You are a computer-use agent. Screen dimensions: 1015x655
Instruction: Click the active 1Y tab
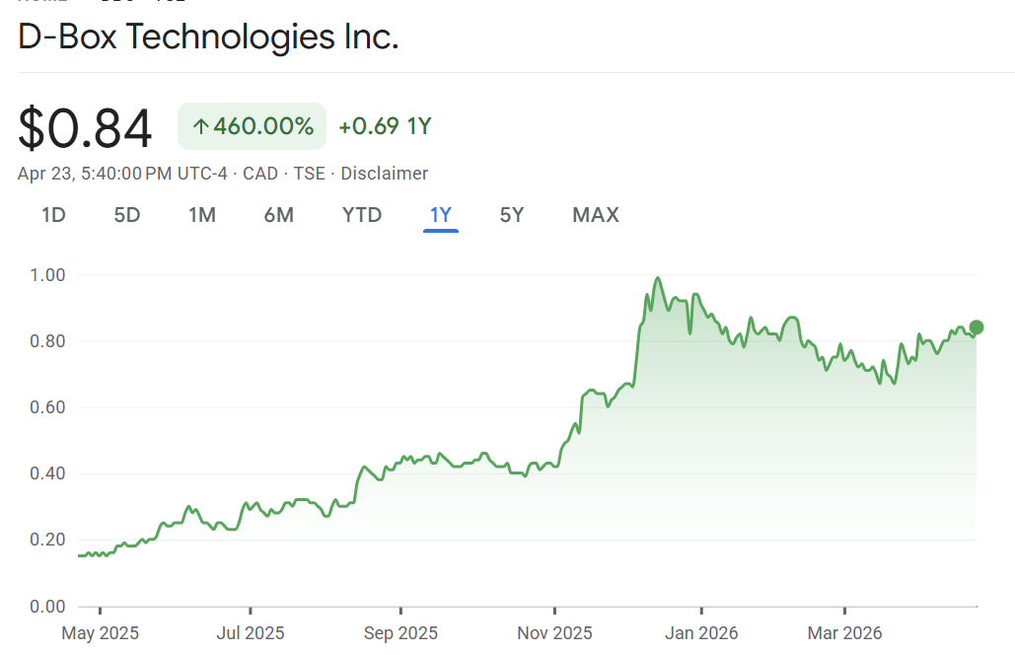coord(441,215)
